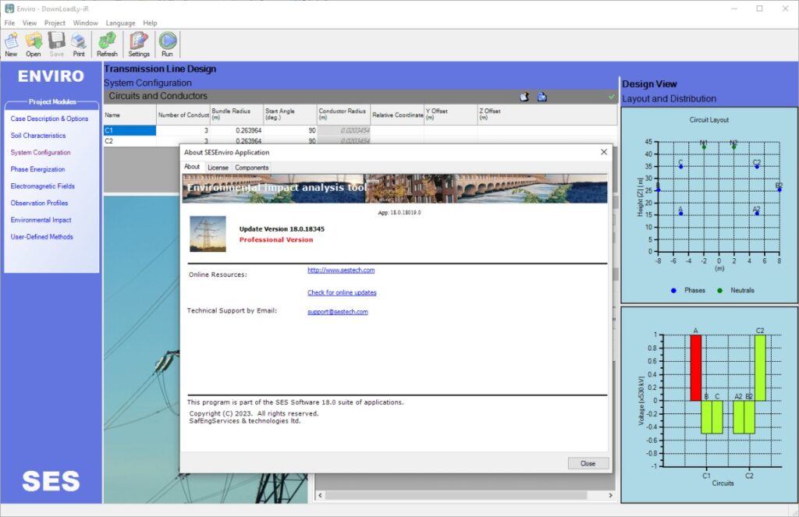Open Settings from the toolbar
Screen dimensions: 799x517
(x=139, y=44)
